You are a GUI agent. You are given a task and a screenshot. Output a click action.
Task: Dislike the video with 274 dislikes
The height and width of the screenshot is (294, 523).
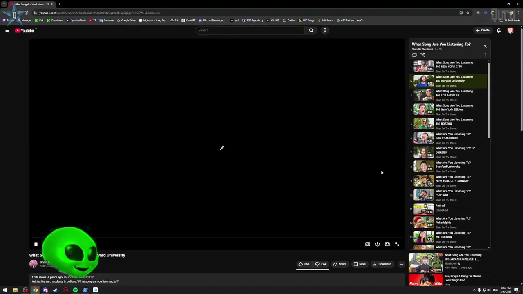[321, 264]
